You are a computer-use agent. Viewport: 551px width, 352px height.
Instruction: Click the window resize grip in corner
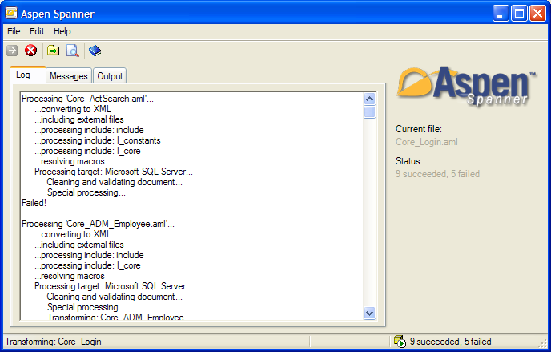543,344
